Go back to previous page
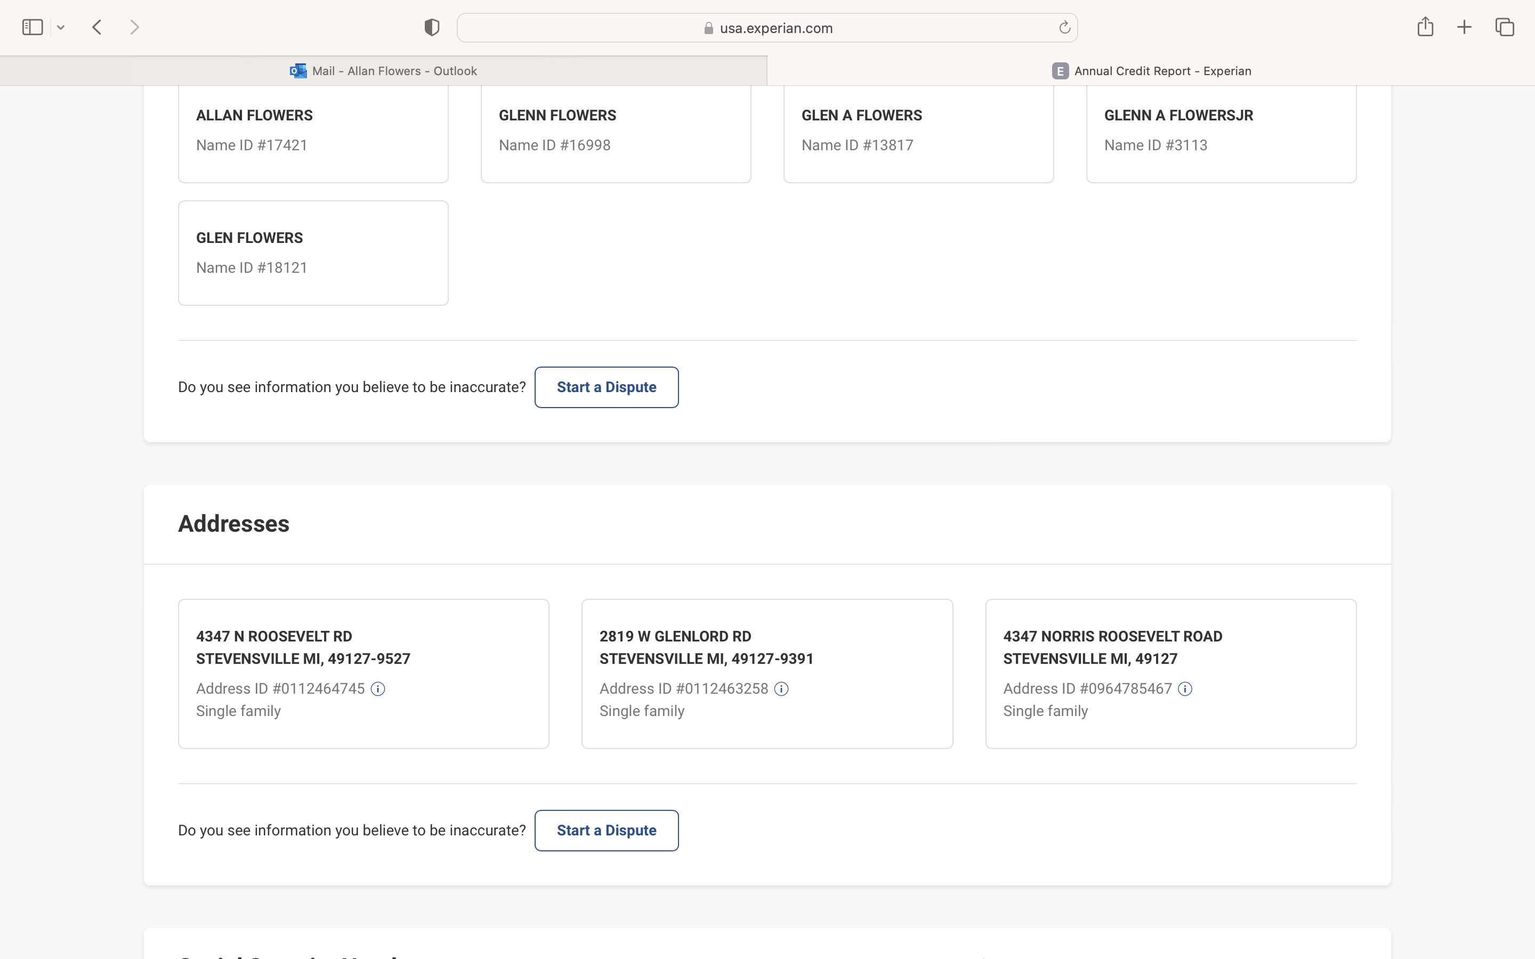The image size is (1535, 959). (97, 27)
